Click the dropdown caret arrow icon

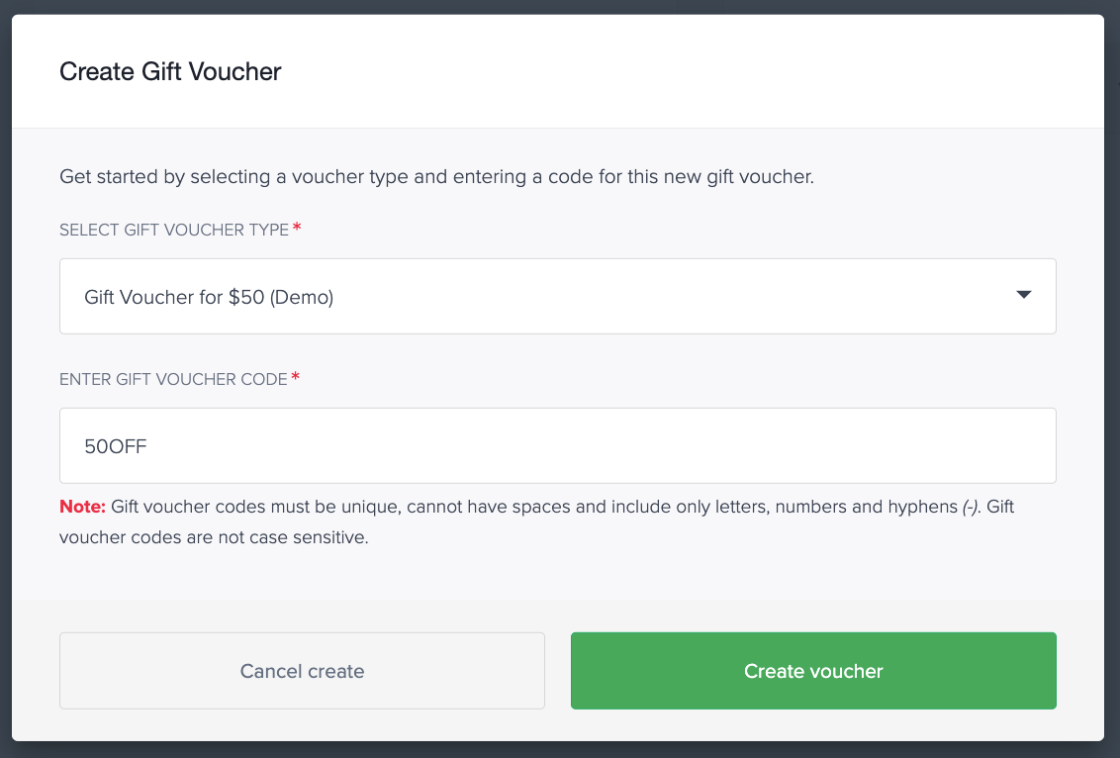[1024, 295]
